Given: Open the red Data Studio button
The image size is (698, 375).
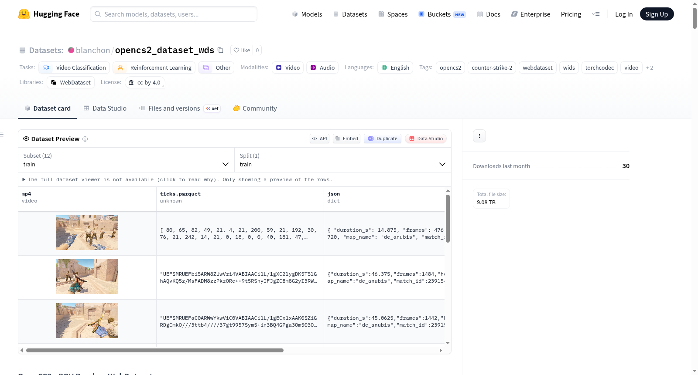Looking at the screenshot, I should (426, 139).
